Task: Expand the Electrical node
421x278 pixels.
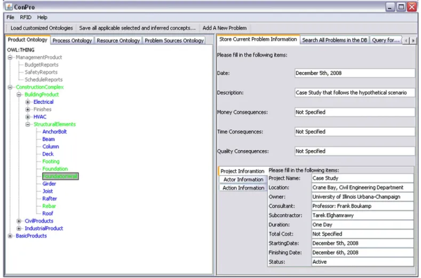Action: [x=28, y=102]
